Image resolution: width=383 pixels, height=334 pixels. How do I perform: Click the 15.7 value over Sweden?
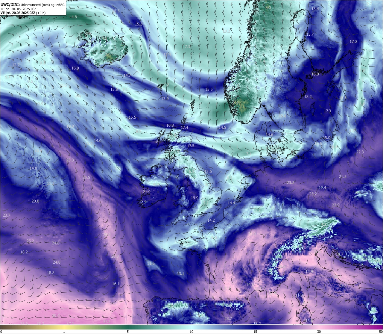click(x=310, y=34)
